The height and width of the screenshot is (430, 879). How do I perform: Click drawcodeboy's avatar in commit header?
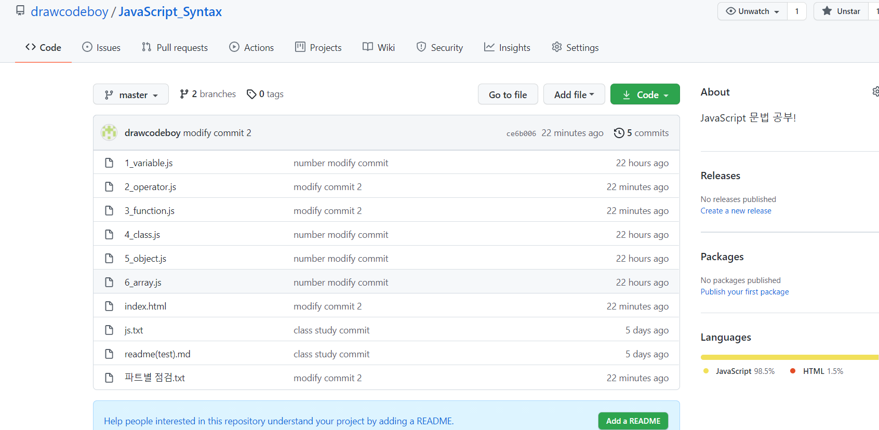[x=109, y=132]
